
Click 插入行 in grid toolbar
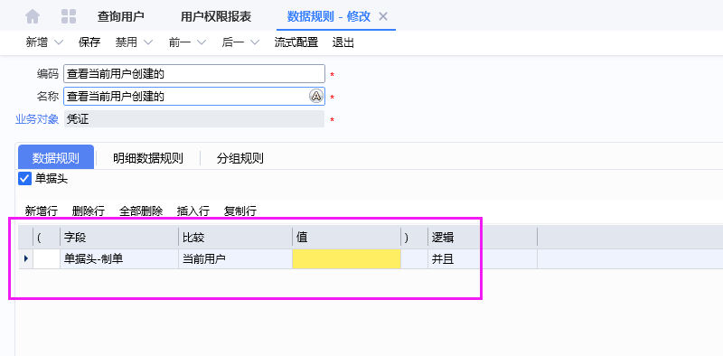(193, 211)
